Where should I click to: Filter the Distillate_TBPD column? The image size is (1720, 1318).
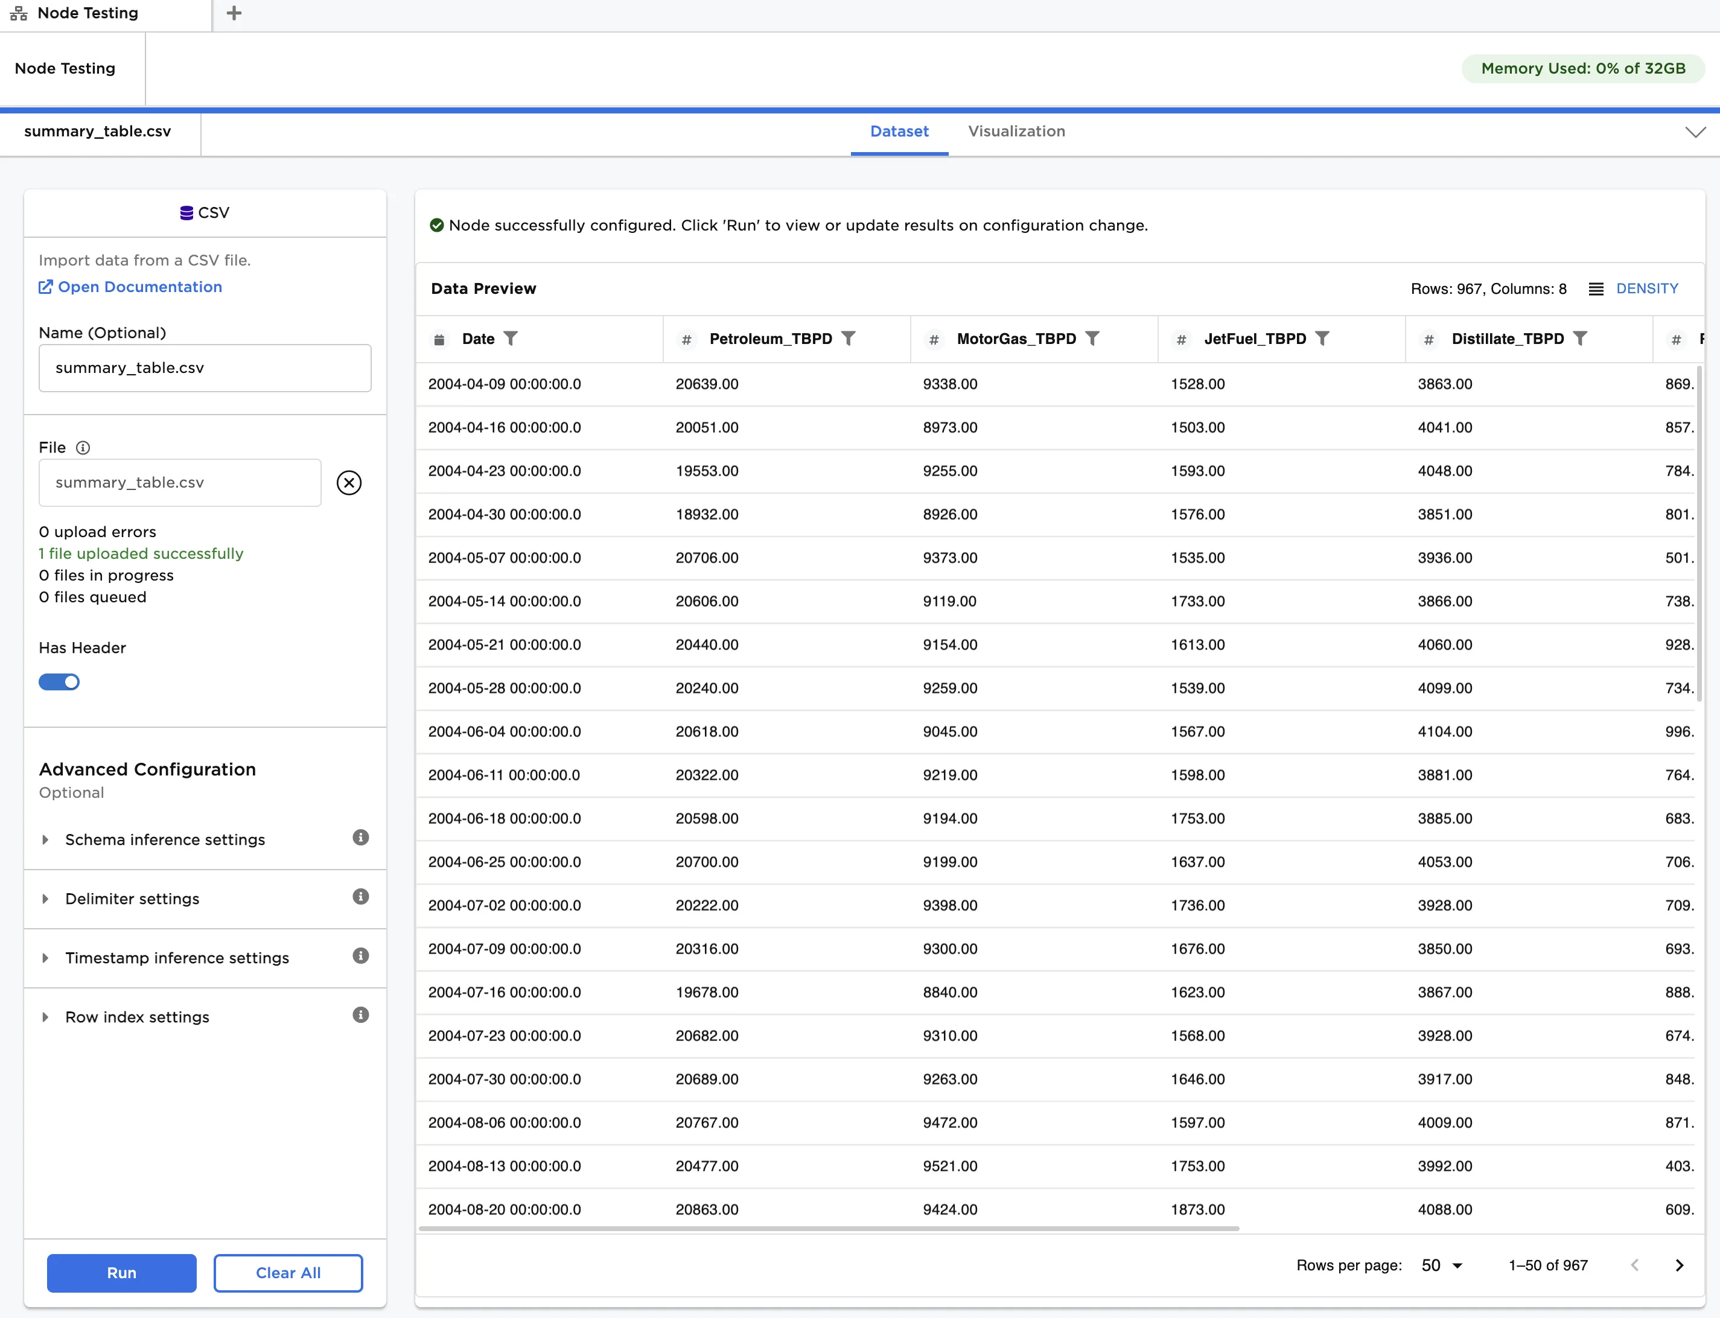pyautogui.click(x=1581, y=338)
